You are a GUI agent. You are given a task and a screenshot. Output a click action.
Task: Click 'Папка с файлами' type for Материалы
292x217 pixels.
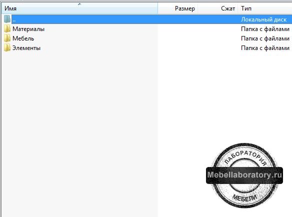point(265,29)
